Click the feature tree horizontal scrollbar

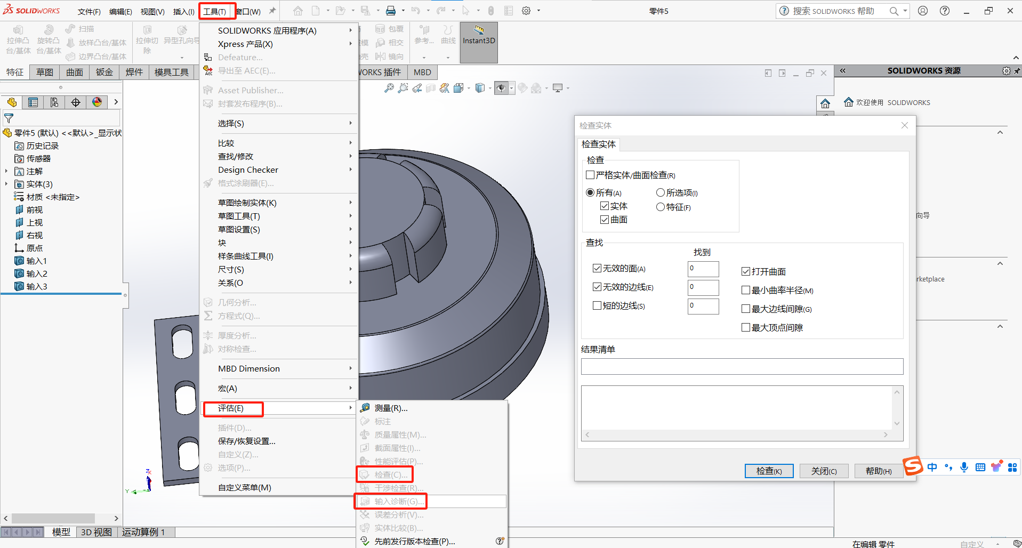53,518
